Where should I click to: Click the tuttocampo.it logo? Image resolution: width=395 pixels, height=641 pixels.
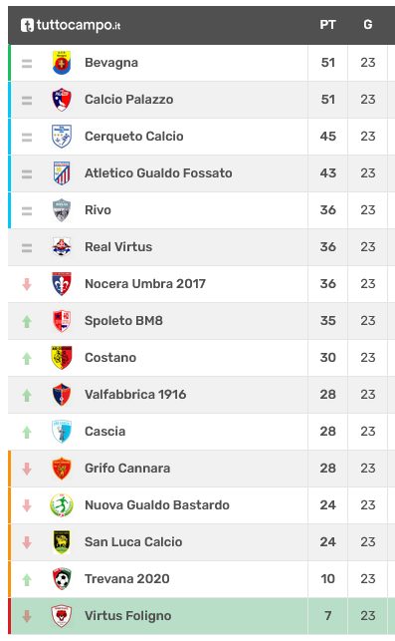pyautogui.click(x=71, y=25)
